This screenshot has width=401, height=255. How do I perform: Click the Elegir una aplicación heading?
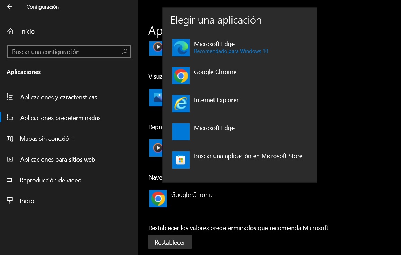click(x=216, y=20)
